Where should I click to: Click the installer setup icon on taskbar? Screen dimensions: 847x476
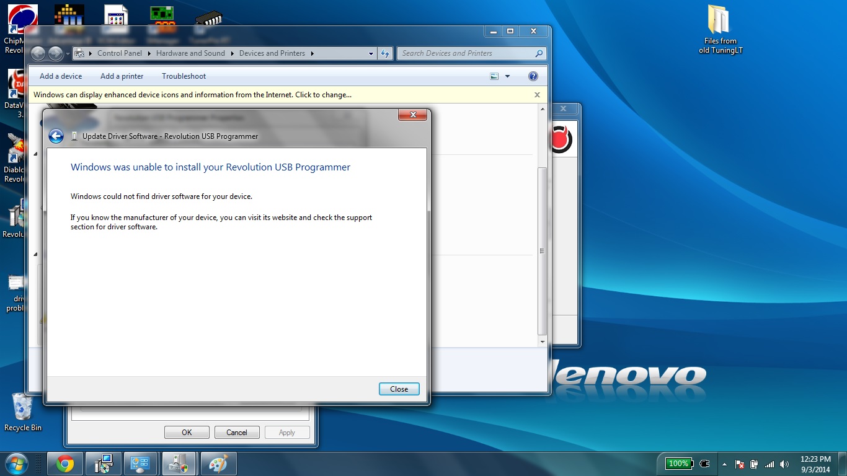[x=103, y=464]
